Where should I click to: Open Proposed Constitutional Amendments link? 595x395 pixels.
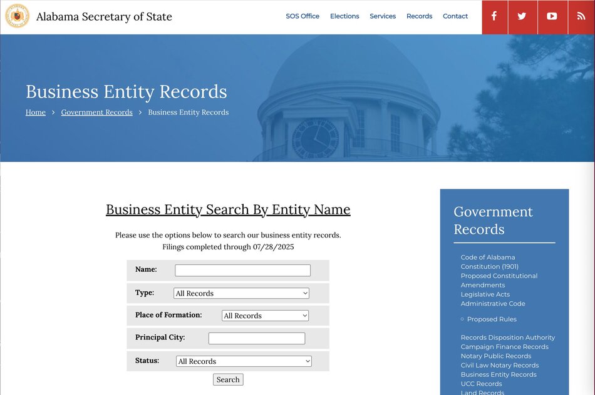coord(499,280)
